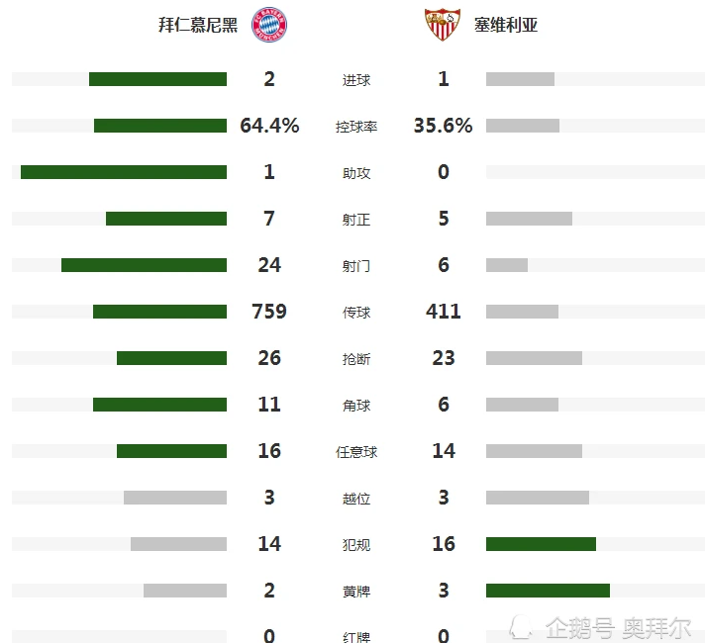Click the 助攻 row label
Viewport: 705px width, 643px height.
pos(356,173)
